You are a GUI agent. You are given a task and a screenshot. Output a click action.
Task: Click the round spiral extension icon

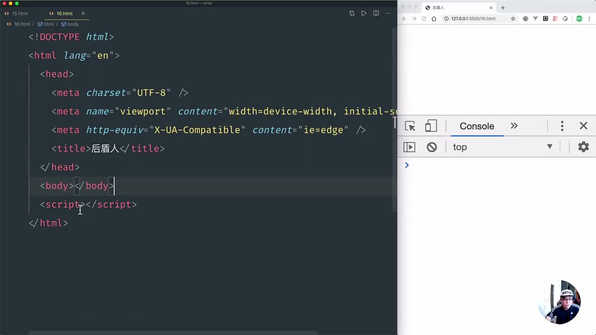pos(526,19)
